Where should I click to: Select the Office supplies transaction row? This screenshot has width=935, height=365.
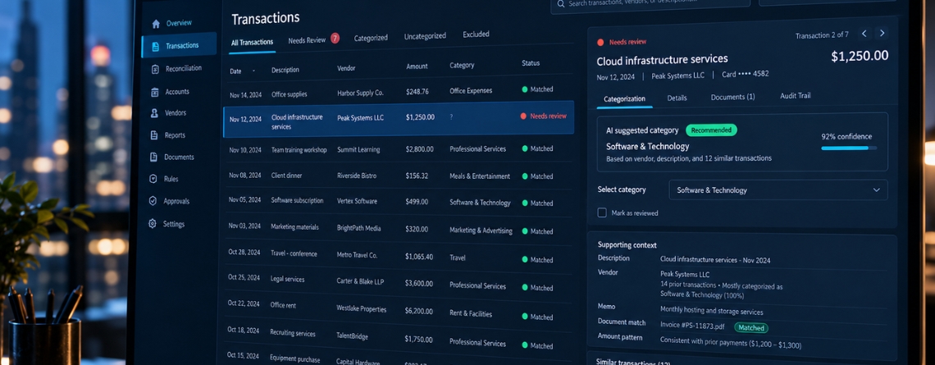tap(399, 91)
